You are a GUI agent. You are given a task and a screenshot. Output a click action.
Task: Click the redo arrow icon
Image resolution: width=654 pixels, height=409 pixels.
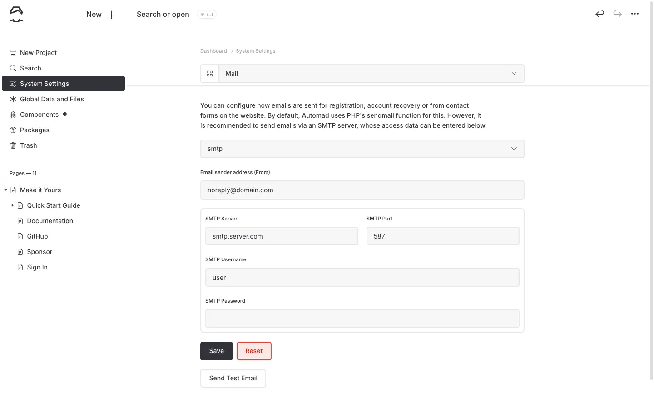pyautogui.click(x=617, y=14)
